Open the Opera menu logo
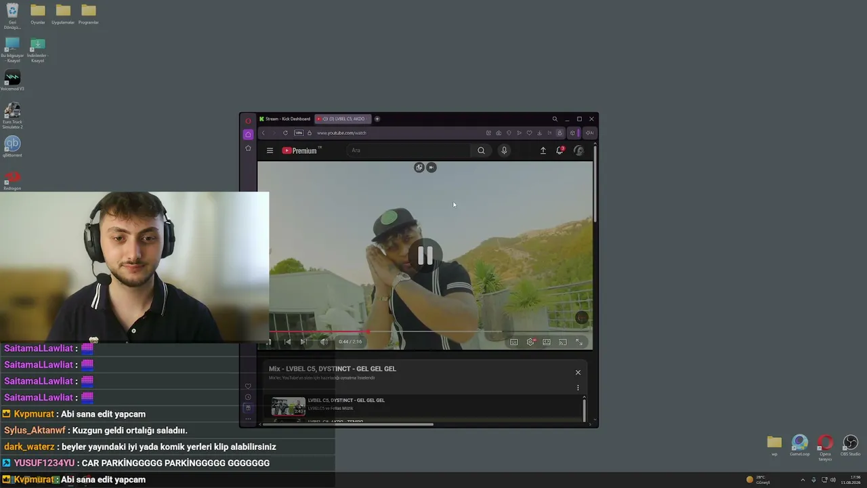Viewport: 867px width, 488px height. [x=248, y=120]
